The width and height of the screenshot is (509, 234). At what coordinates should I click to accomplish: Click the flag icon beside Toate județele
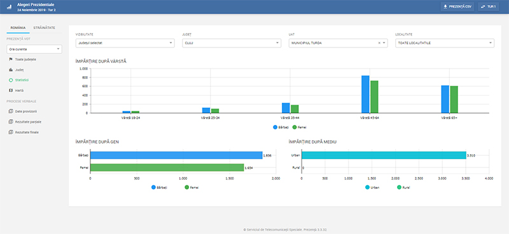point(11,60)
